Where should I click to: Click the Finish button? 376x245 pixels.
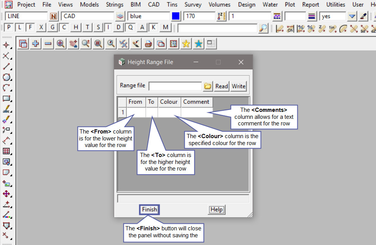click(x=149, y=210)
